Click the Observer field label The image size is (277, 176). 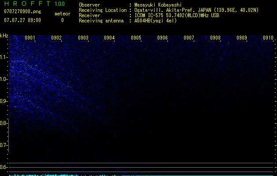click(x=89, y=5)
